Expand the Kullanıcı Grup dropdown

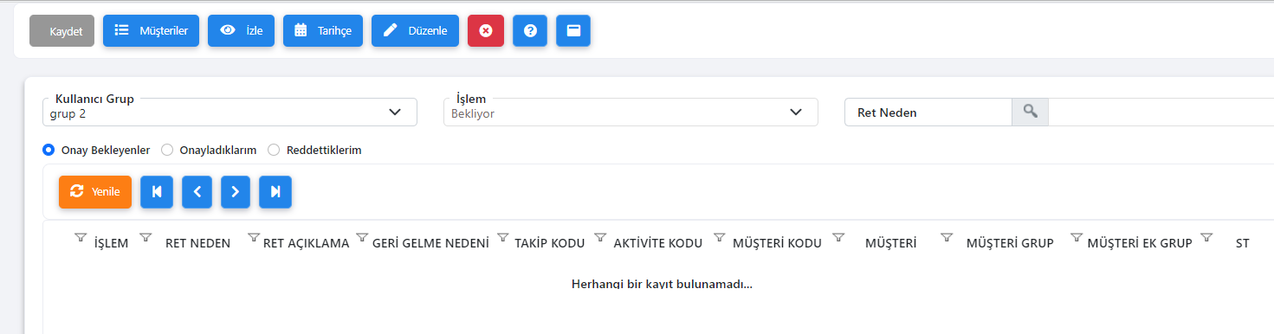[230, 112]
